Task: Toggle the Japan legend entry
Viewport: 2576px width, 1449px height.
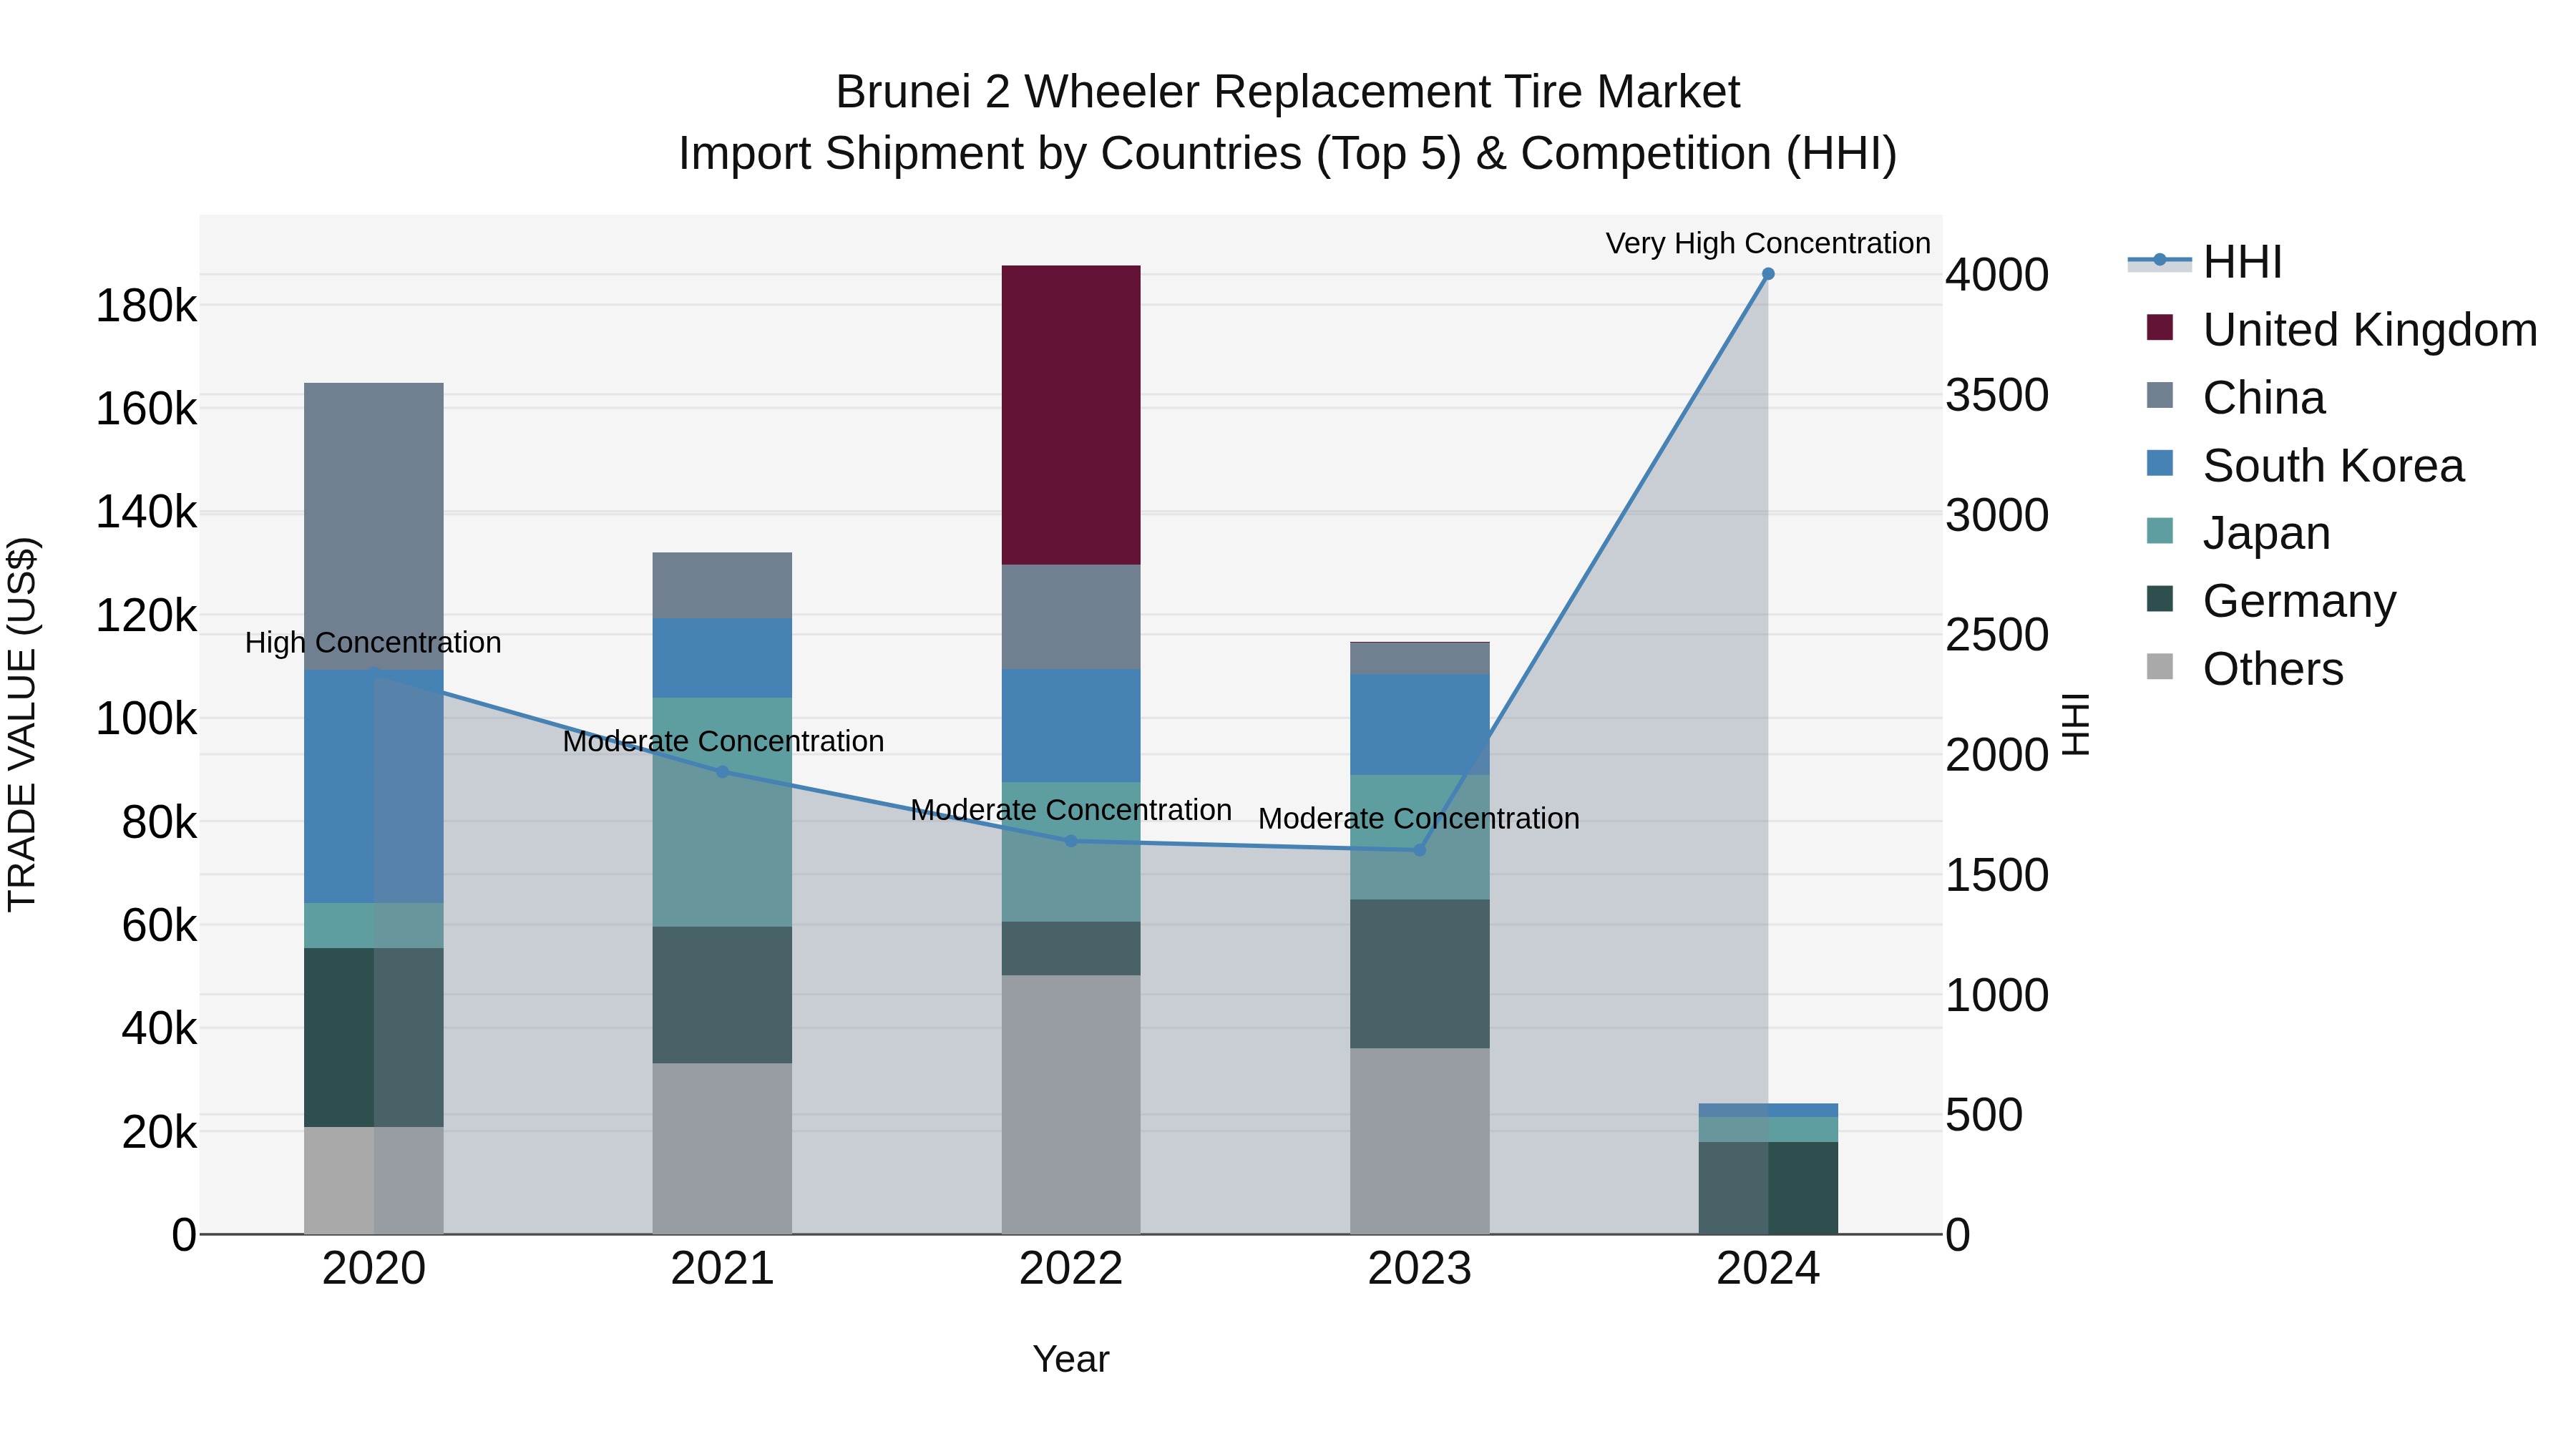Action: pos(2238,532)
